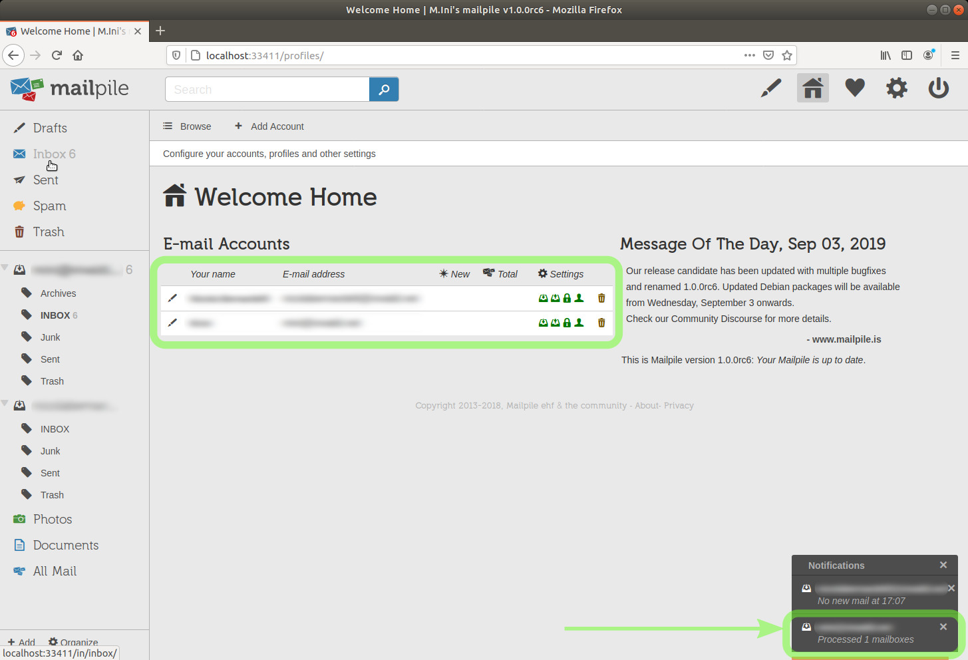
Task: Open the heart icon in top bar
Action: coord(855,88)
